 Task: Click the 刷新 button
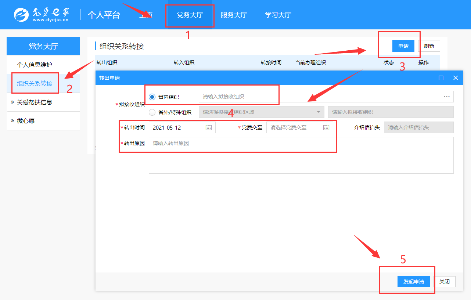pos(429,46)
